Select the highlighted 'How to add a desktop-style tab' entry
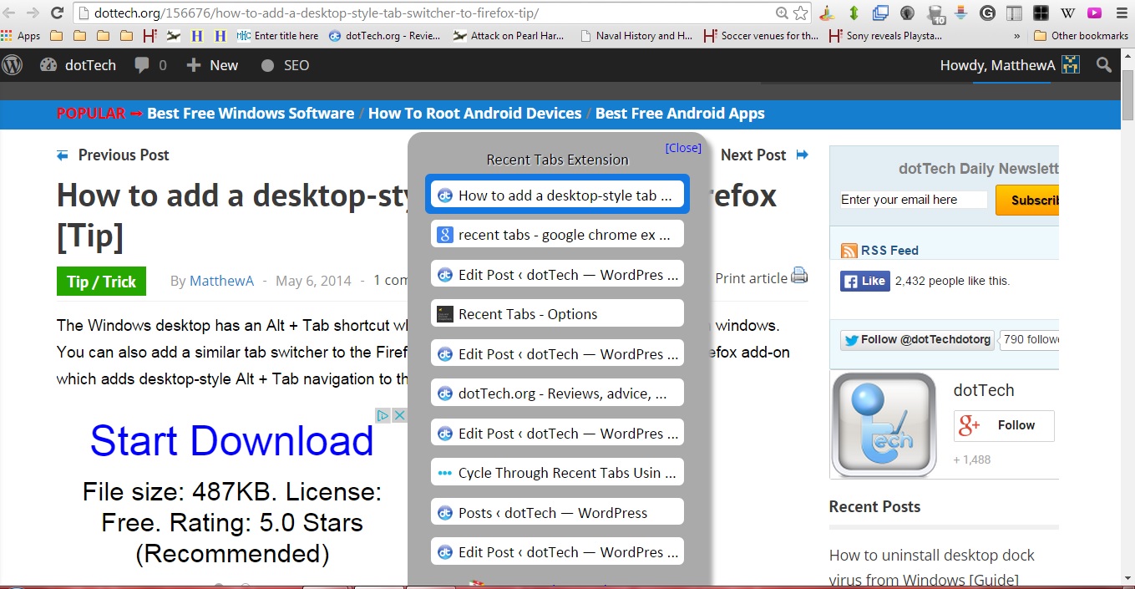The height and width of the screenshot is (589, 1135). coord(557,195)
